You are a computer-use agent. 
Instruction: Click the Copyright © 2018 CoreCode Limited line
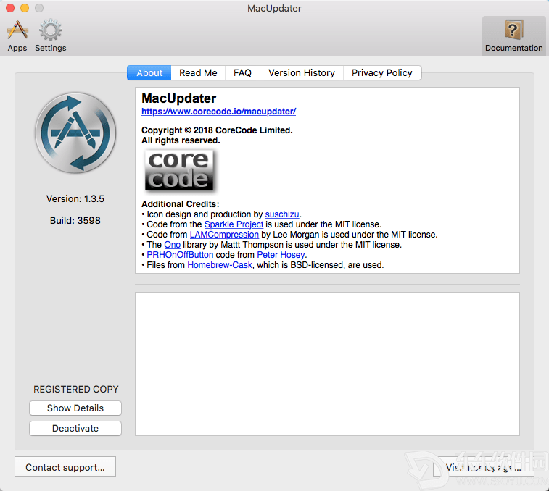pyautogui.click(x=217, y=130)
